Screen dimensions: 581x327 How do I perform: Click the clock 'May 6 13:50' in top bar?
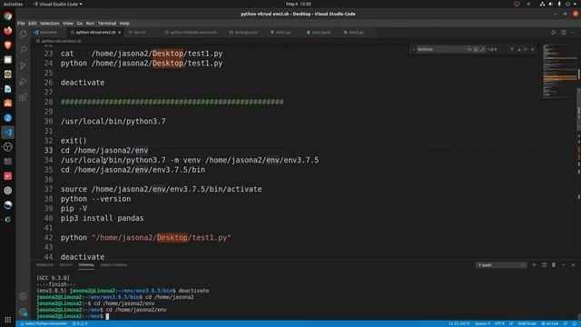click(x=299, y=4)
